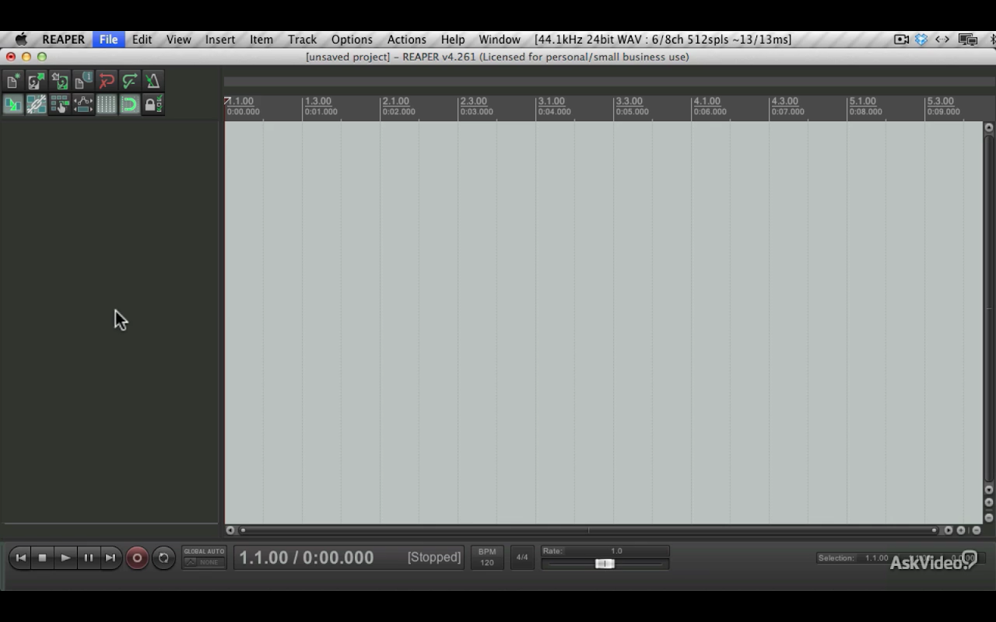The height and width of the screenshot is (622, 996).
Task: Click the Pause transport button
Action: point(88,557)
